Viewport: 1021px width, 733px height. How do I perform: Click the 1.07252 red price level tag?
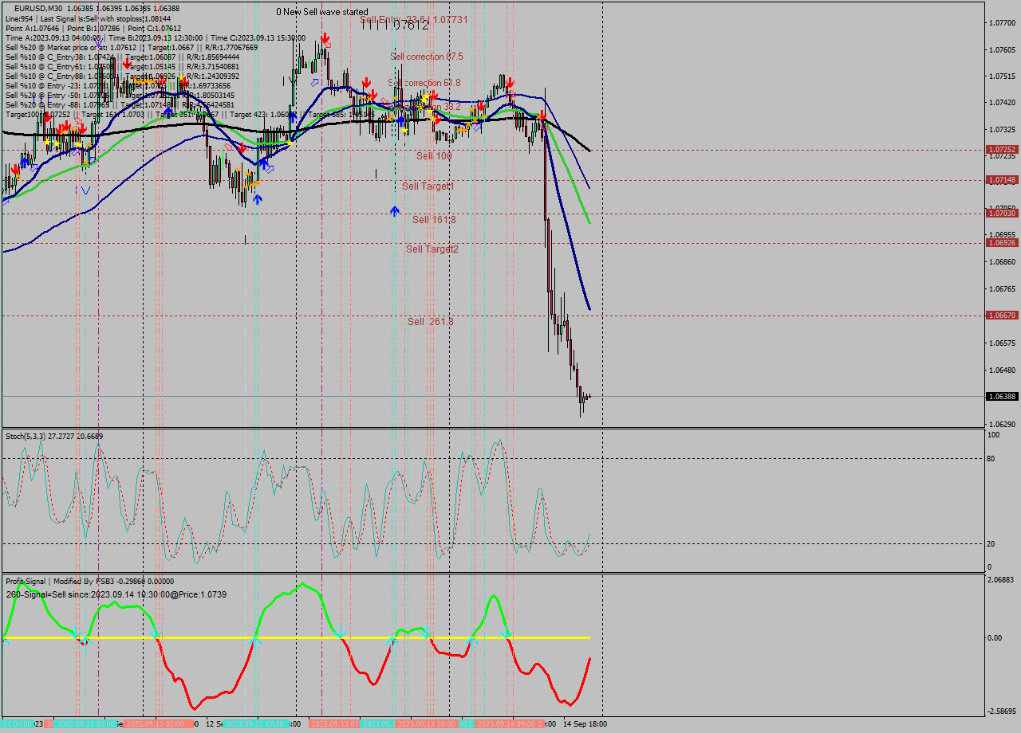1002,150
